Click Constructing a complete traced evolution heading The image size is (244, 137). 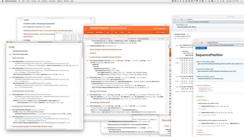[x=105, y=57]
